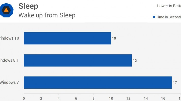The height and width of the screenshot is (101, 181).
Task: Select the Windows 8.1 bar
Action: click(78, 60)
